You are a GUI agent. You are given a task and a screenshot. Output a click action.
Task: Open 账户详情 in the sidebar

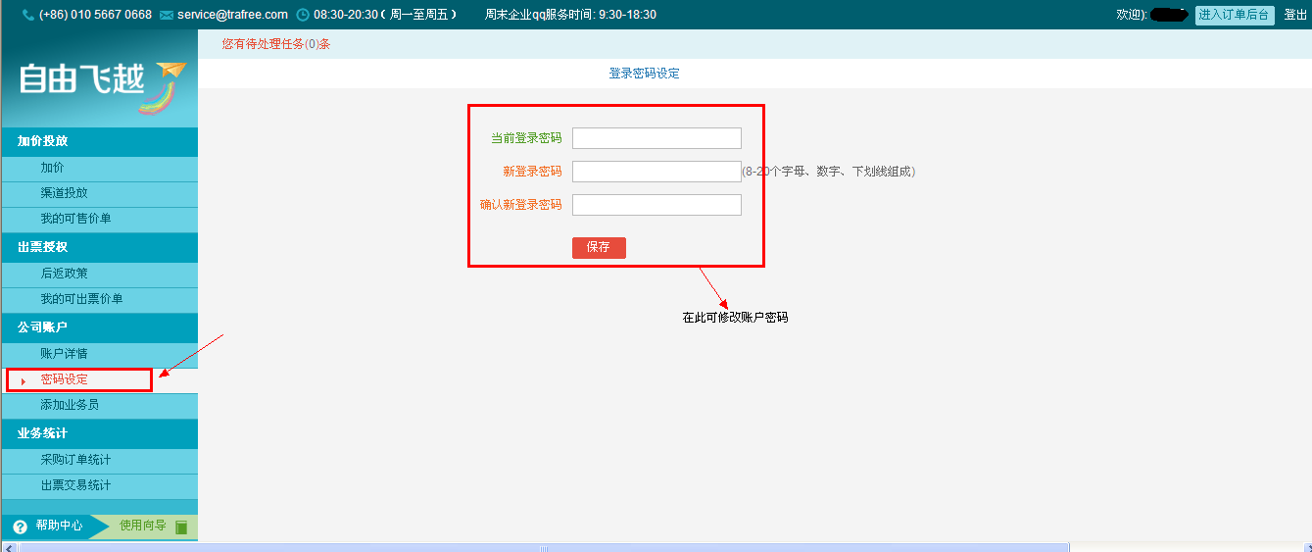coord(64,354)
